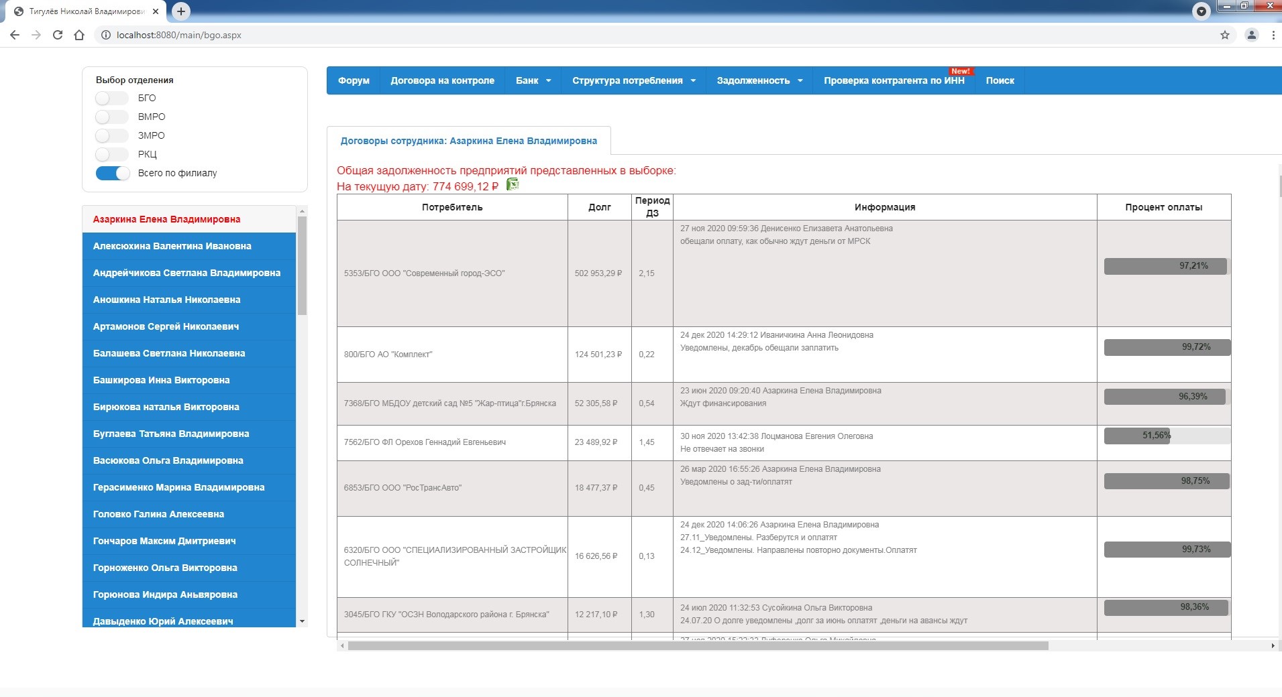
Task: Disable the Всего по филиалу toggle
Action: coord(113,174)
